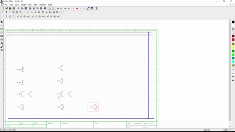This screenshot has height=132, width=235.
Task: Select the filled rectangle tool
Action: (x=1, y=36)
